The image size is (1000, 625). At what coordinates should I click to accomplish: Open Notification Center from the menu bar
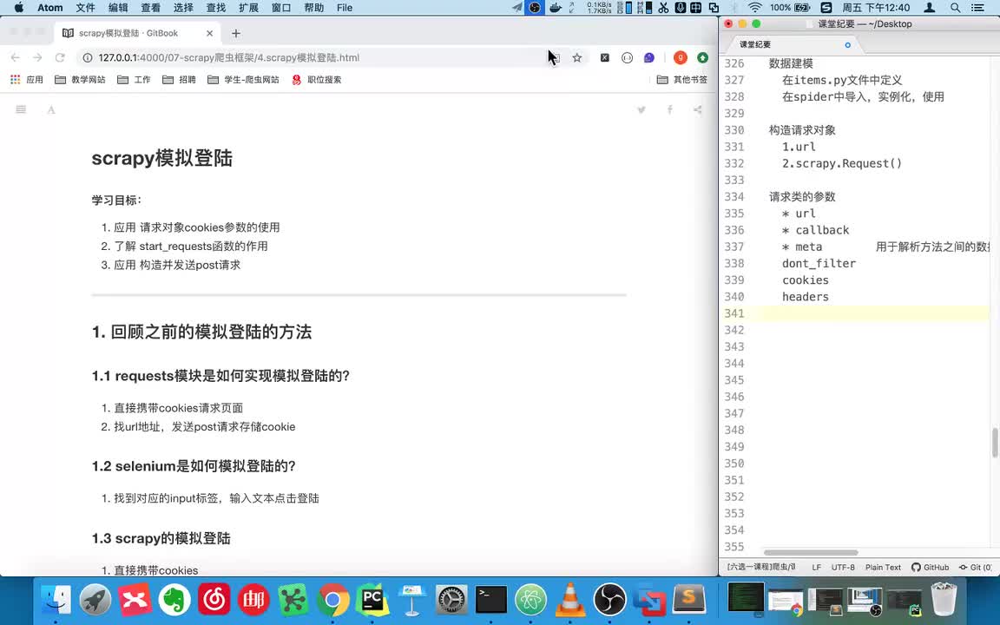pos(977,8)
